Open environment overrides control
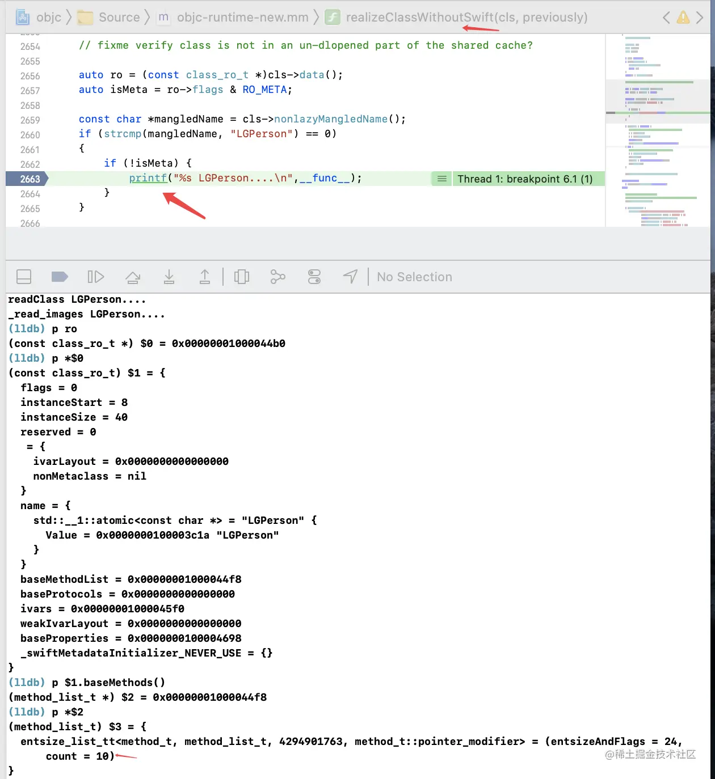 [314, 277]
